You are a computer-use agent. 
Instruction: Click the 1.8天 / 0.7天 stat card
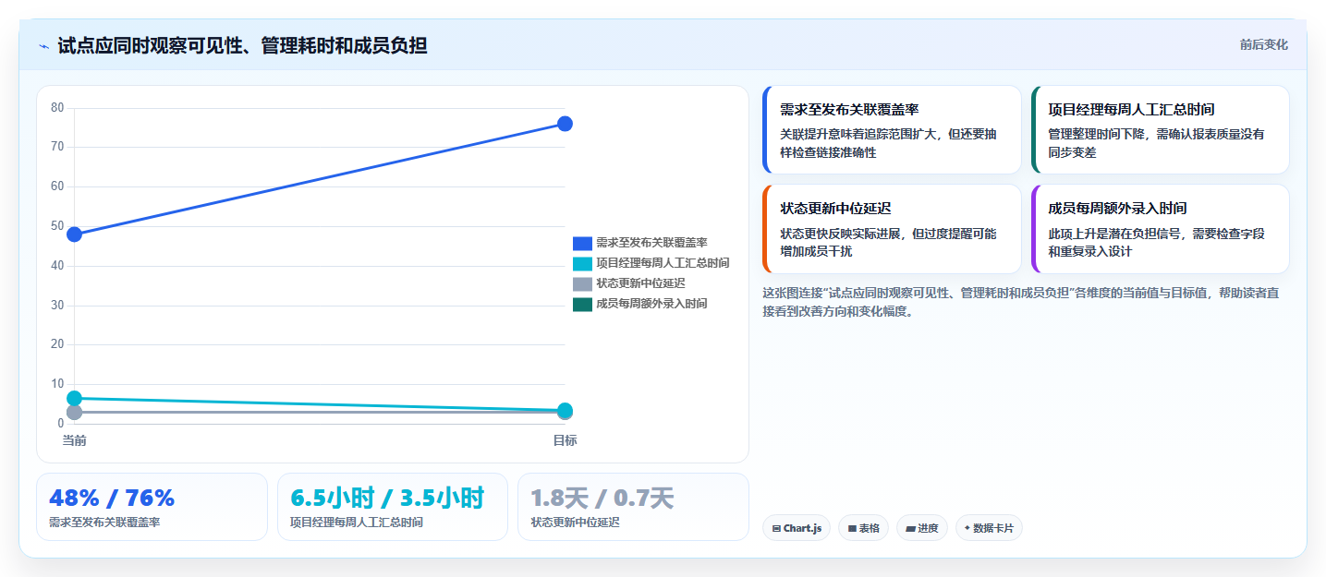pos(633,507)
